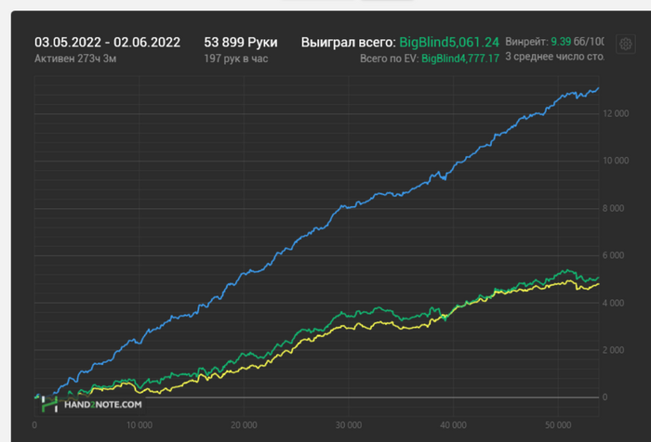Click the 10 000 y-axis label

616,161
